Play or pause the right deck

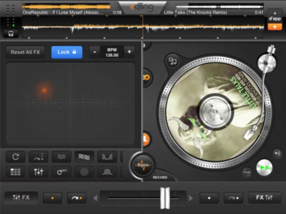coord(264,167)
